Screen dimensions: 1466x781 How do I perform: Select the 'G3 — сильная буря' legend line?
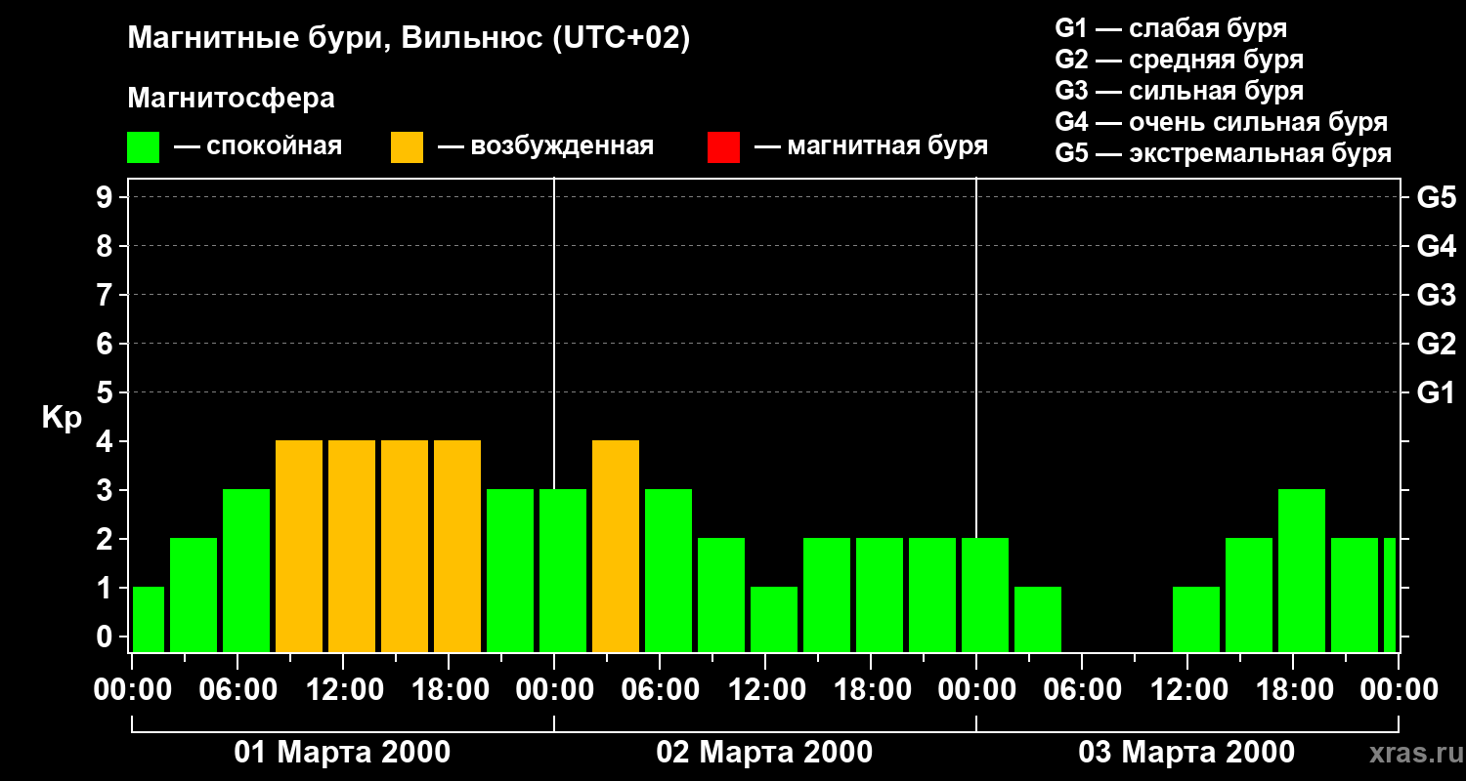(1180, 91)
